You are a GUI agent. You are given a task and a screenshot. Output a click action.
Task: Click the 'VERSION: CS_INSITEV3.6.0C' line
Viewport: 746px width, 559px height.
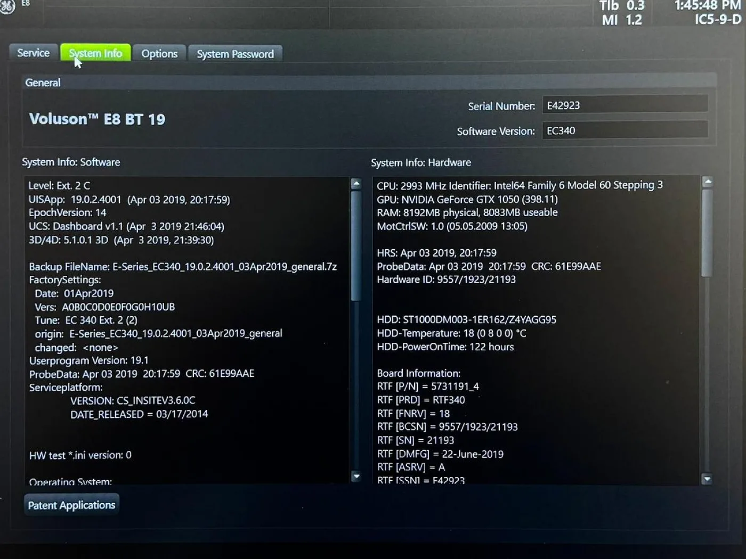tap(133, 400)
